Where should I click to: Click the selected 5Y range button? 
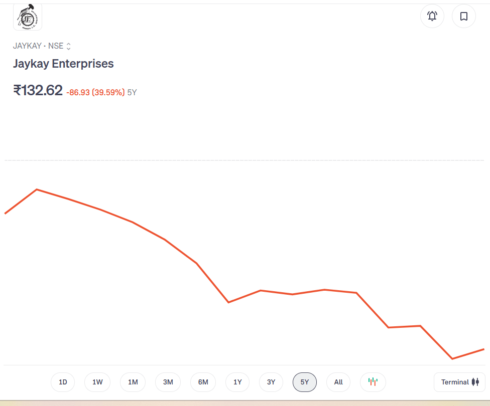click(305, 382)
